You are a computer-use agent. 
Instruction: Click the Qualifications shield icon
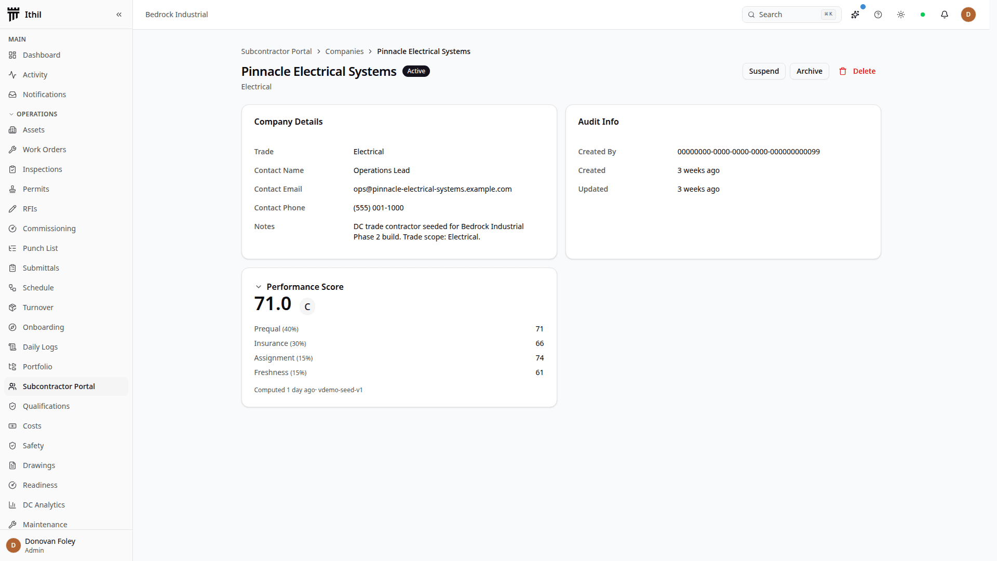click(12, 406)
